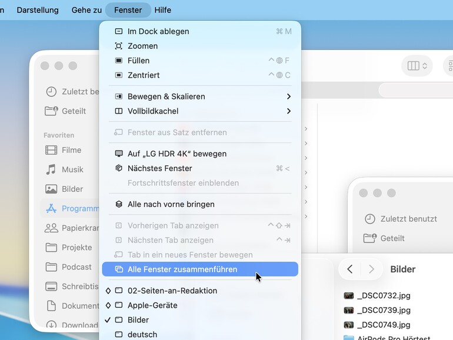Click the Füllen window icon
This screenshot has height=340, width=453.
click(x=118, y=61)
